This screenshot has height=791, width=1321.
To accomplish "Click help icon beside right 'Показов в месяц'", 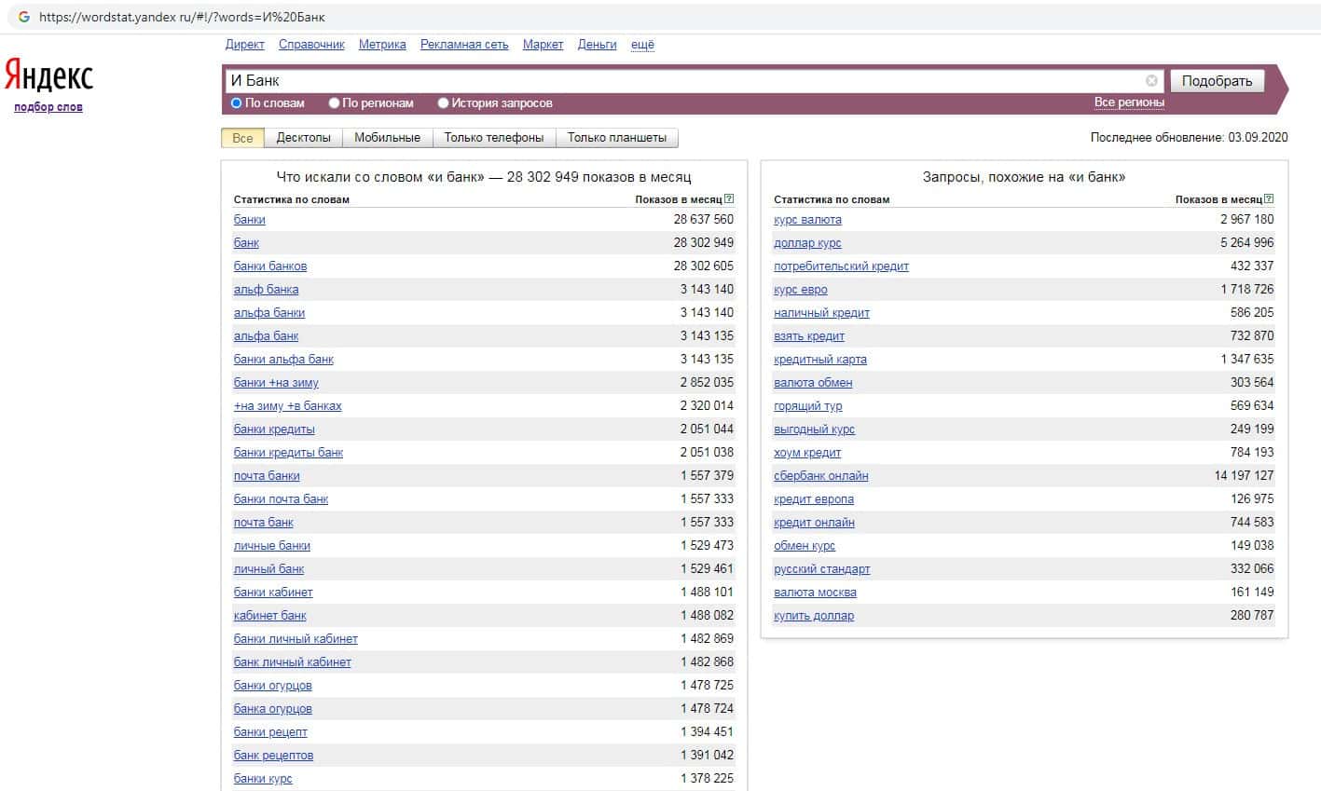I will [x=1269, y=199].
